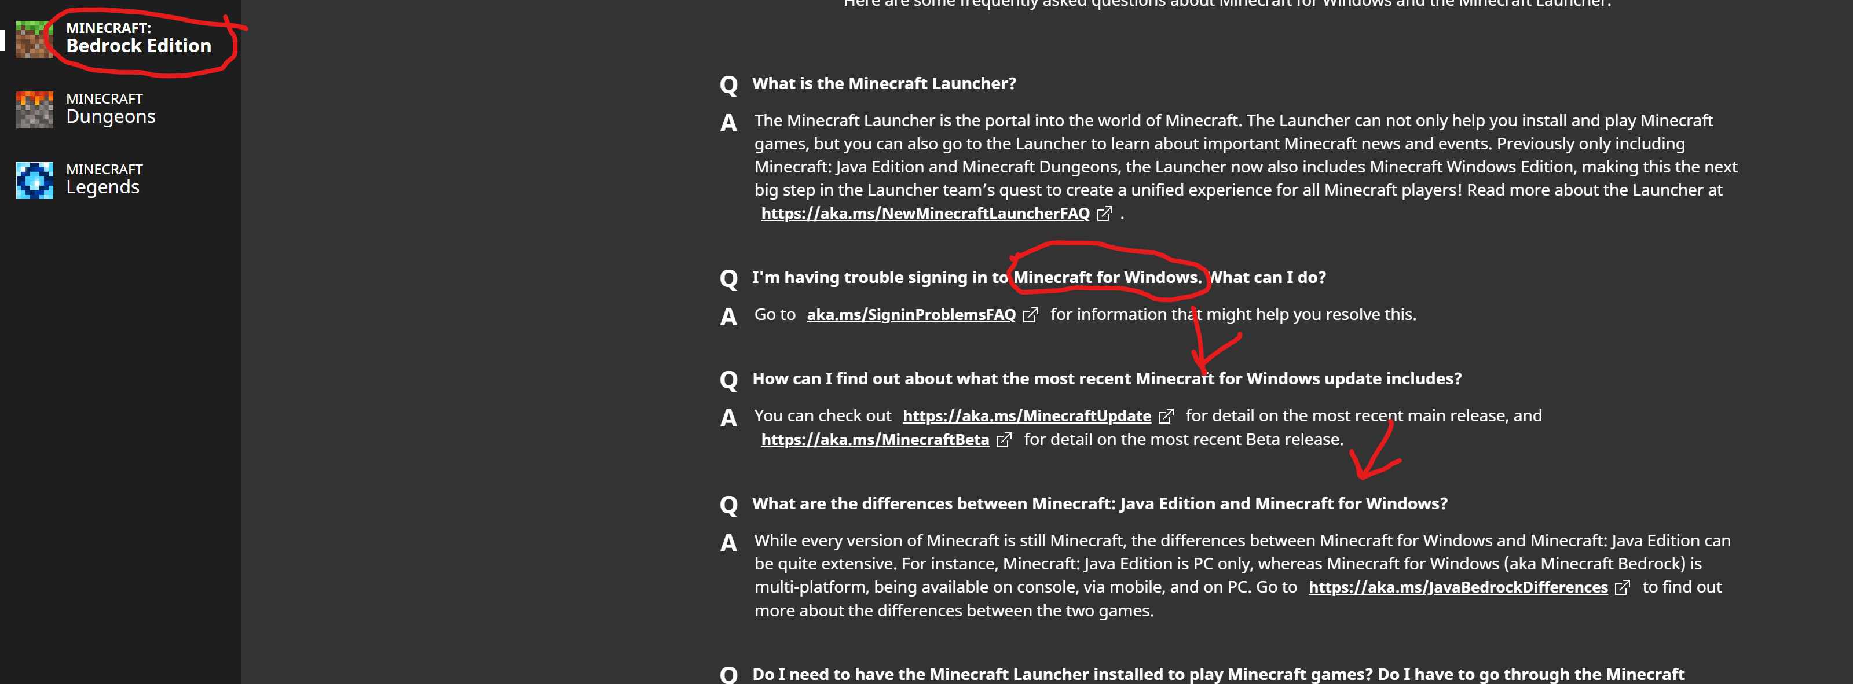This screenshot has height=684, width=1853.
Task: Click external-link icon beside NewMinecraftLauncherFAQ
Action: pos(1104,214)
